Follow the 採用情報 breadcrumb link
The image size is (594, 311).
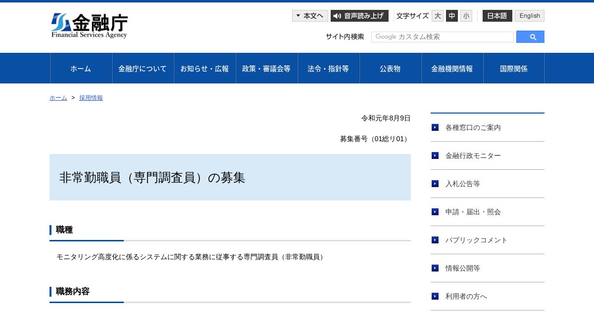[91, 98]
